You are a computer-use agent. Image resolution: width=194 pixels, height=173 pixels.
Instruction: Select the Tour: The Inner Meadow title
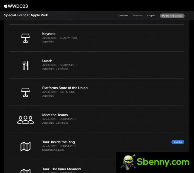click(61, 169)
